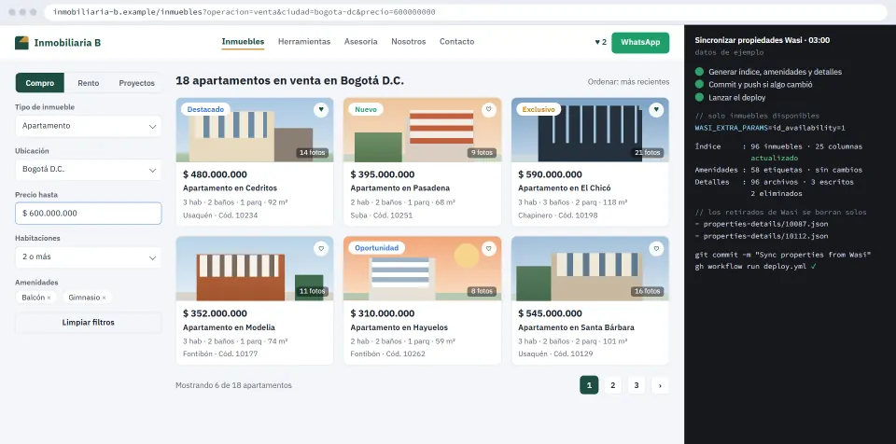Open the Contacto menu item
896x444 pixels.
[x=456, y=42]
